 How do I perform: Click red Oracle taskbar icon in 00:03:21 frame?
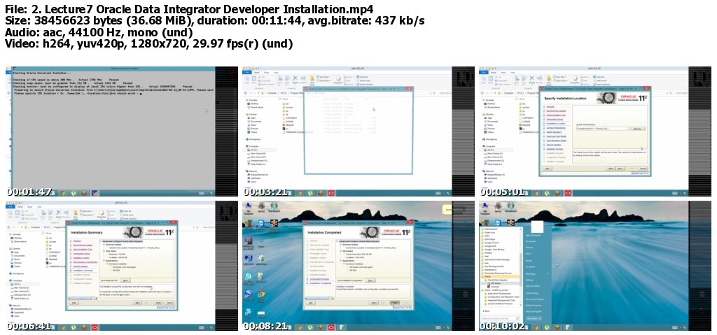pos(331,193)
